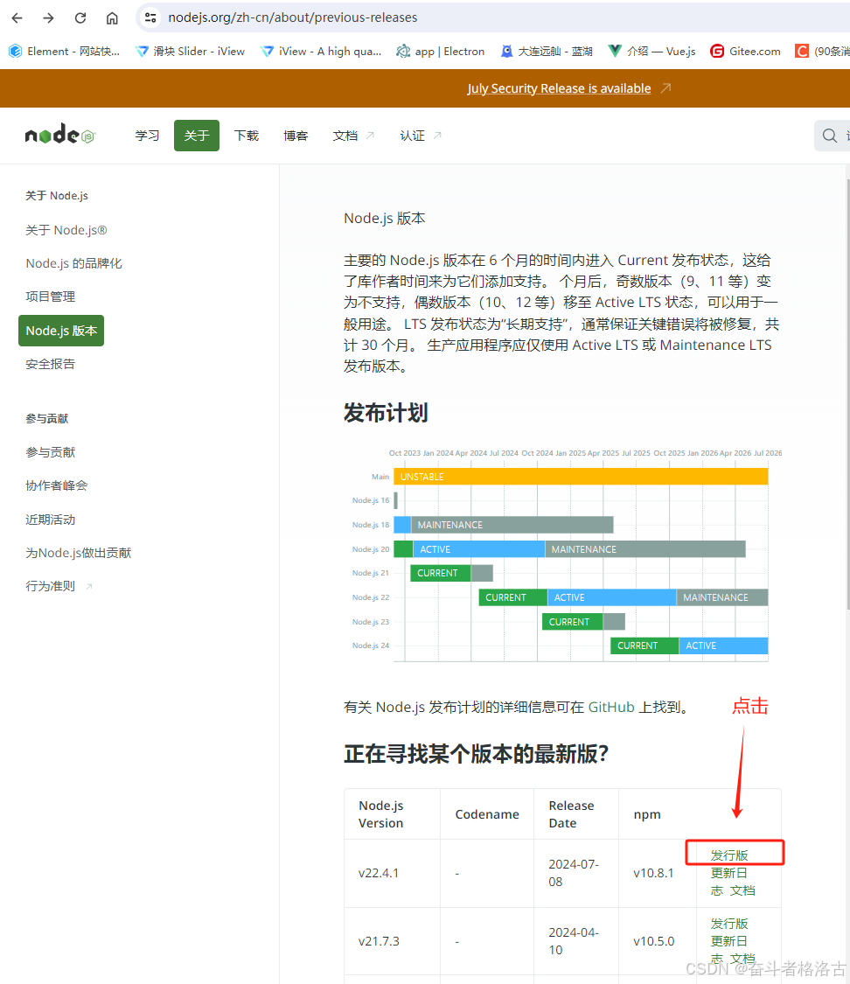This screenshot has height=984, width=850.
Task: Open sidebar item 关于 Node.js®
Action: click(66, 230)
